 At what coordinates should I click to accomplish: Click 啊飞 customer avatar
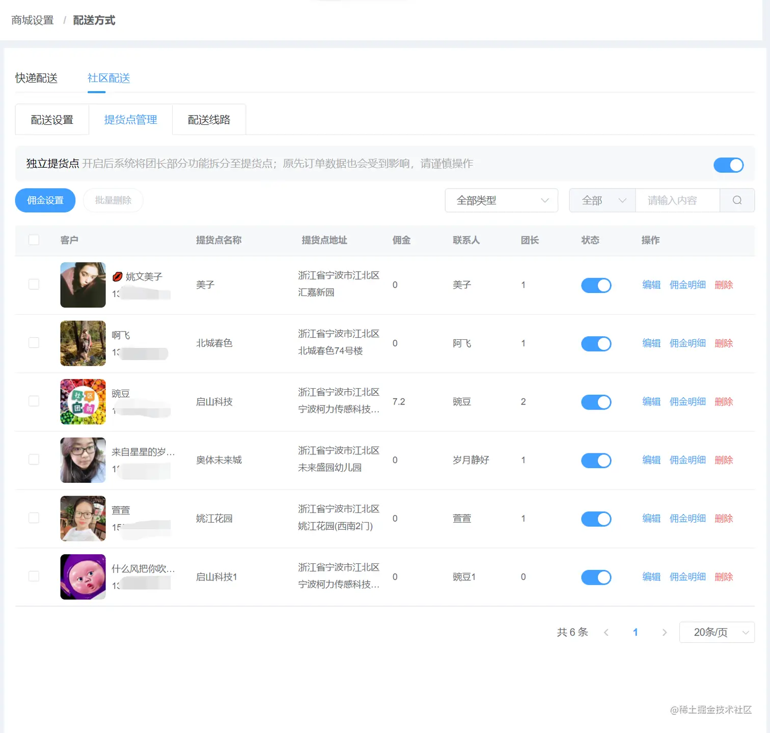point(83,343)
